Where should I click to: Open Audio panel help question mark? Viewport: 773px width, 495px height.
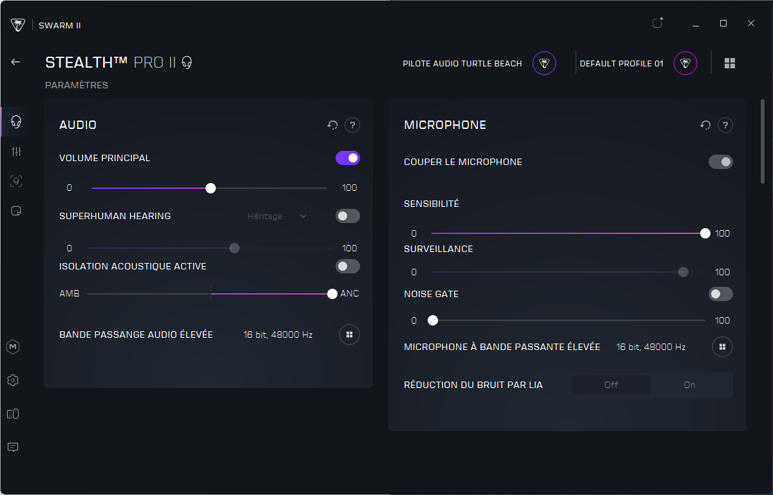click(x=352, y=125)
